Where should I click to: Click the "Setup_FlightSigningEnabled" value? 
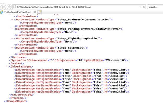[78, 38]
